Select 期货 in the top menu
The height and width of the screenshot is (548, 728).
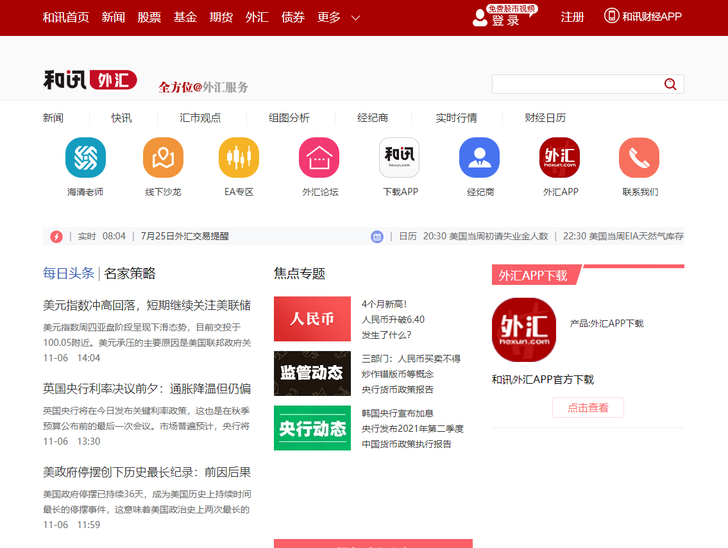point(221,17)
